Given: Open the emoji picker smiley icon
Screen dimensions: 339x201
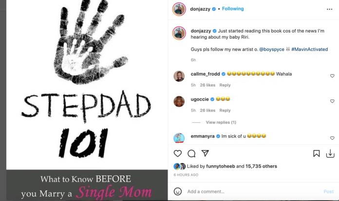Looking at the screenshot, I should tap(177, 191).
